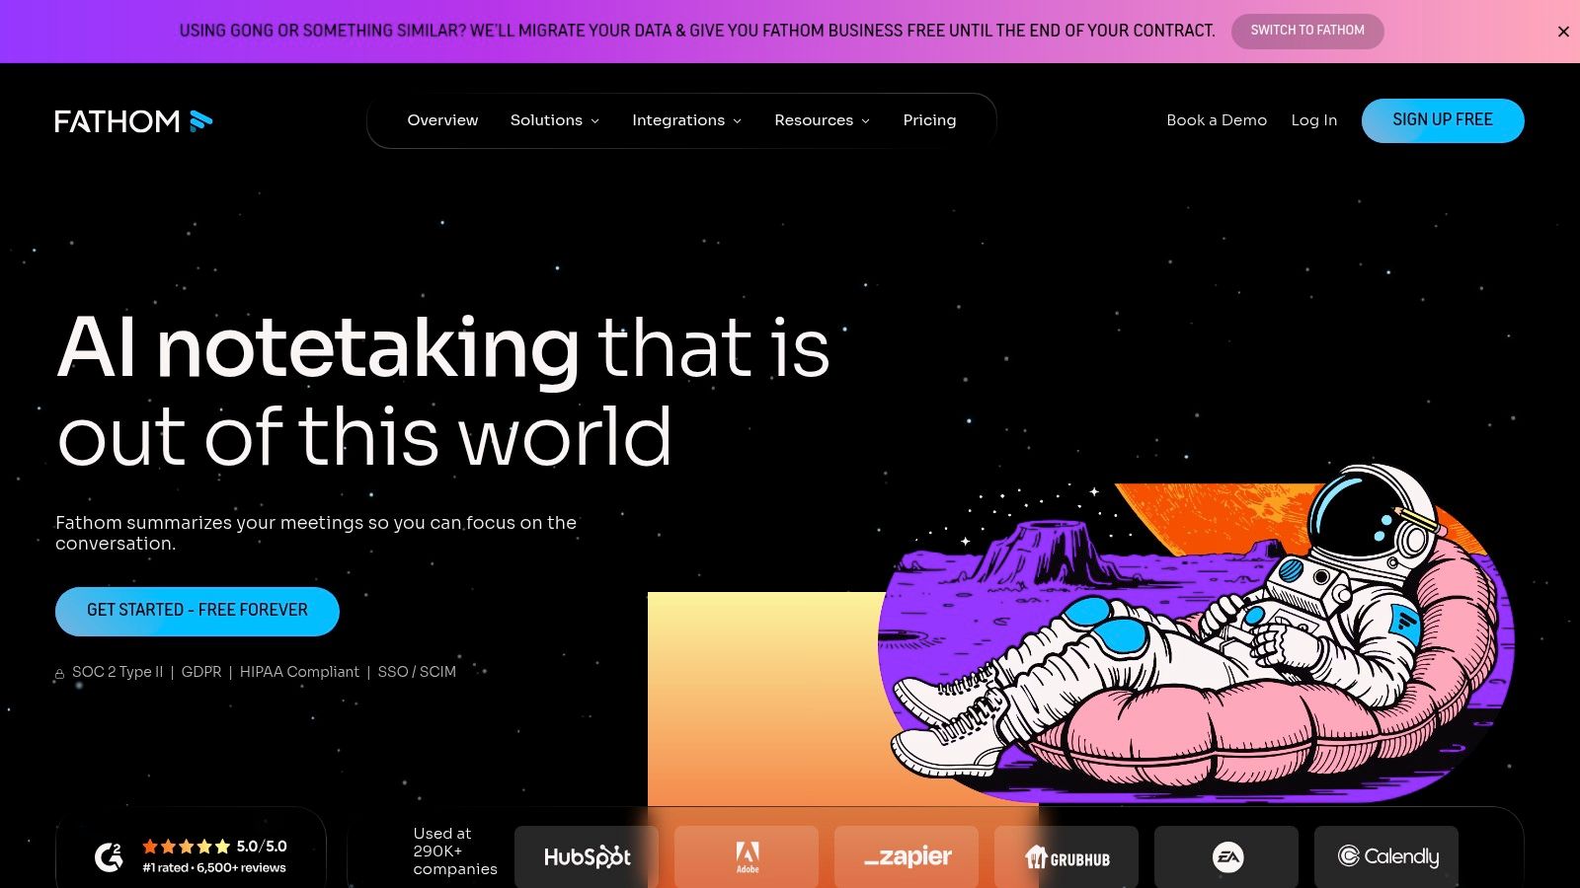The image size is (1580, 888).
Task: Click 'Used at 290K+ companies' text
Action: click(454, 851)
